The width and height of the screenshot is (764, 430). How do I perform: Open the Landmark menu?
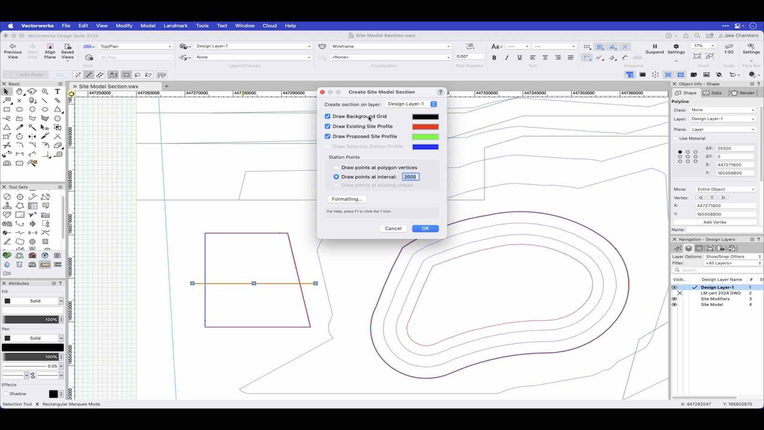pyautogui.click(x=176, y=26)
